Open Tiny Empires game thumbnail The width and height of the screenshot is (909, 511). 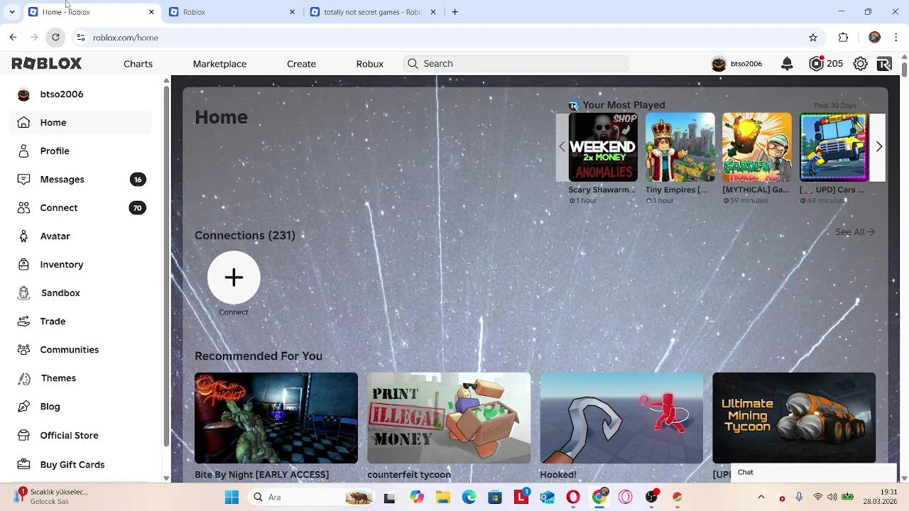pos(680,147)
